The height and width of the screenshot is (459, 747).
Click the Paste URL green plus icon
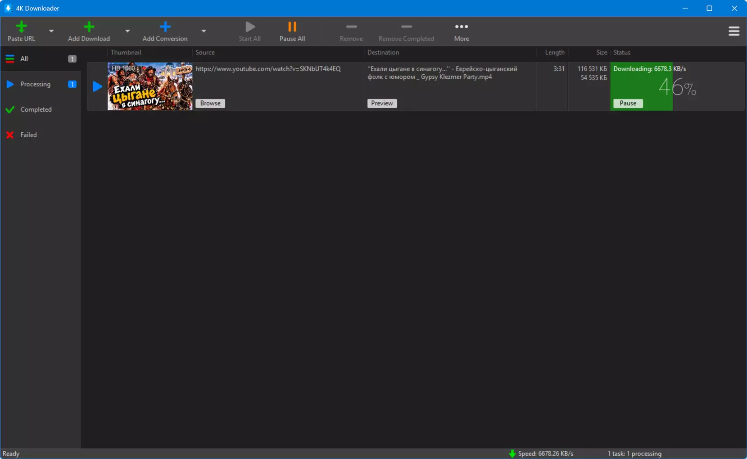(x=21, y=27)
